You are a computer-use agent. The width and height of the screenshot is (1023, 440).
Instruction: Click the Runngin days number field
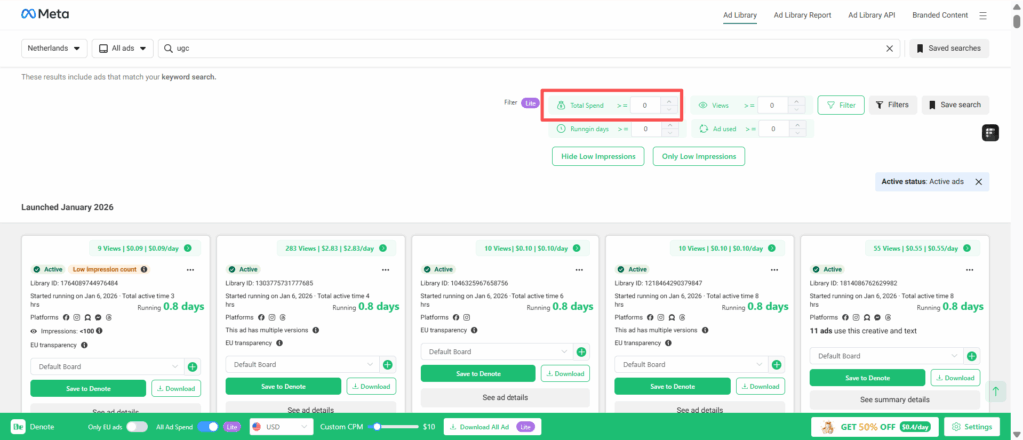click(646, 129)
